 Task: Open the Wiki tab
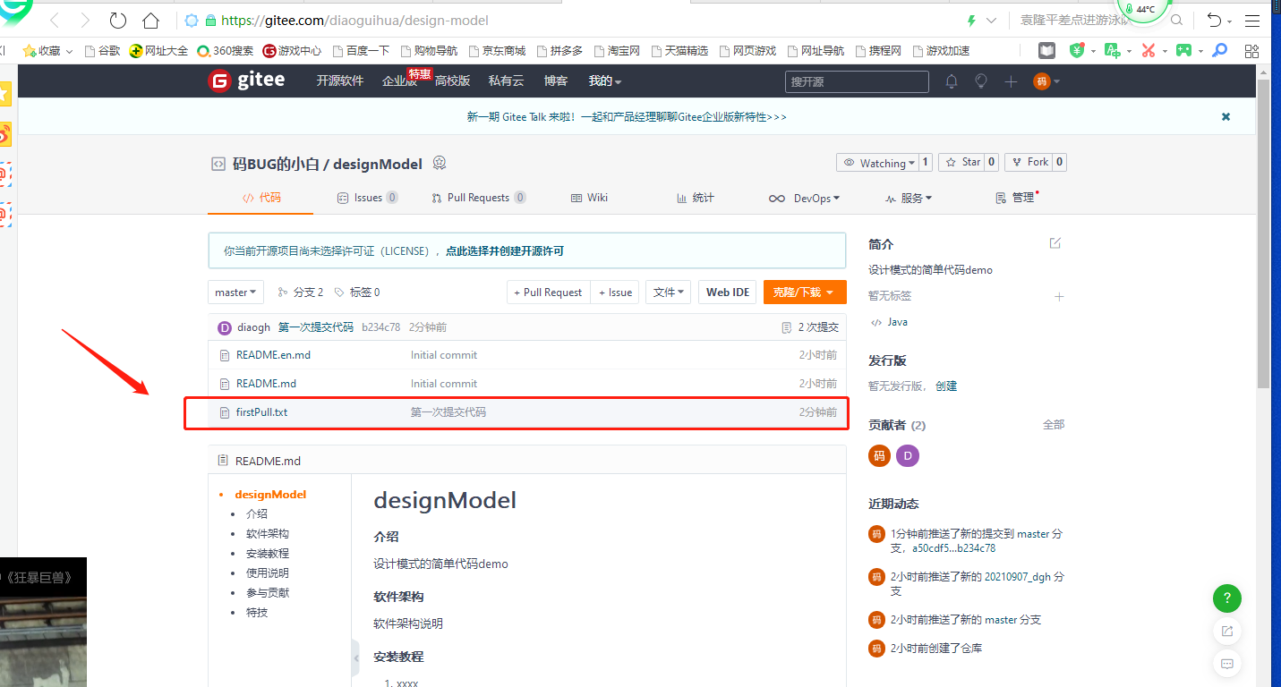coord(589,197)
